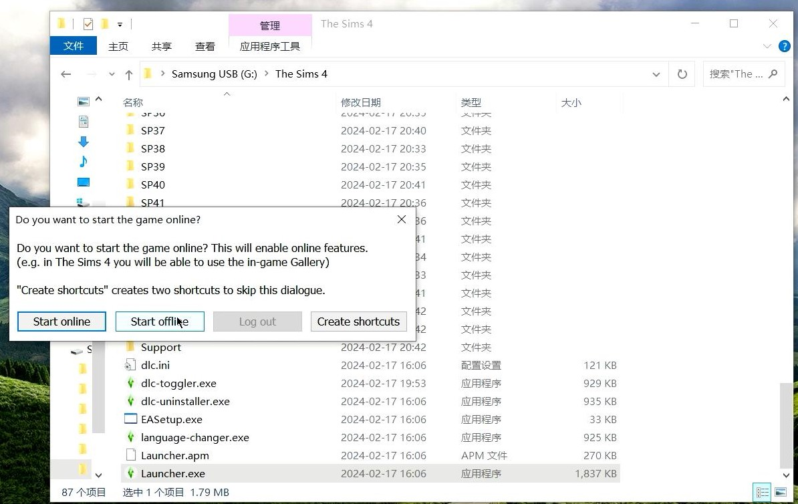Click the Start online button

point(61,322)
